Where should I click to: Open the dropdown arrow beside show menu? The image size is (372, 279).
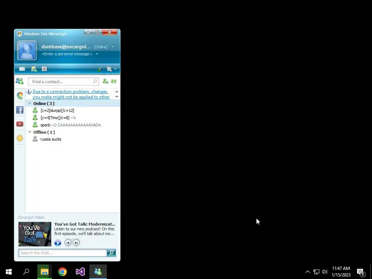tap(115, 69)
